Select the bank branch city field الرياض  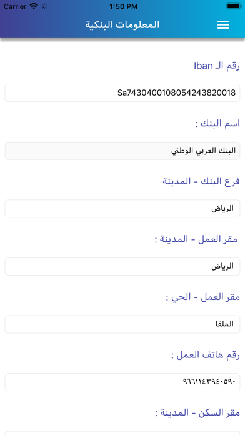click(x=122, y=208)
